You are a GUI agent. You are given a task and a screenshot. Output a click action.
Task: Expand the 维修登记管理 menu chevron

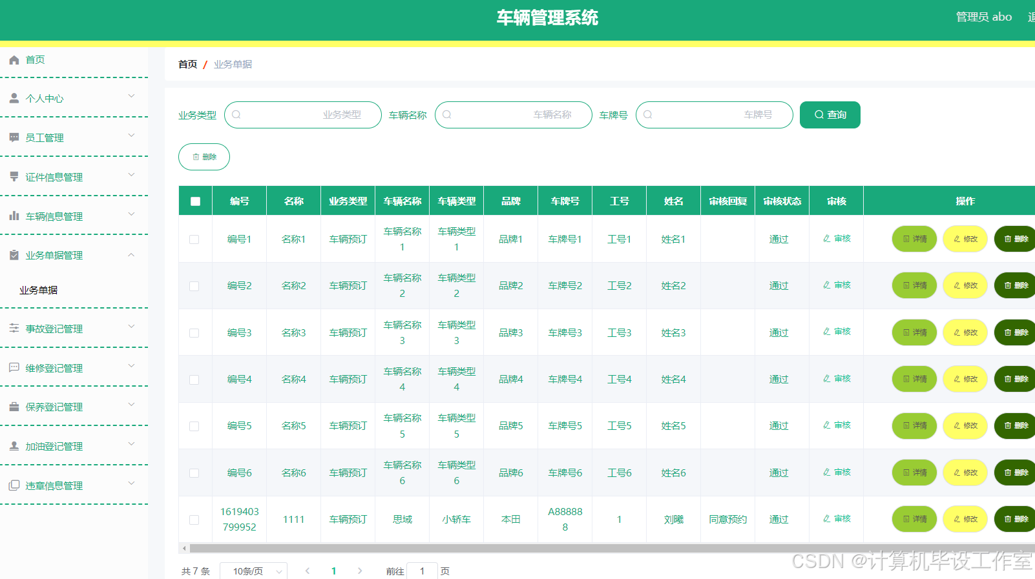pyautogui.click(x=131, y=366)
